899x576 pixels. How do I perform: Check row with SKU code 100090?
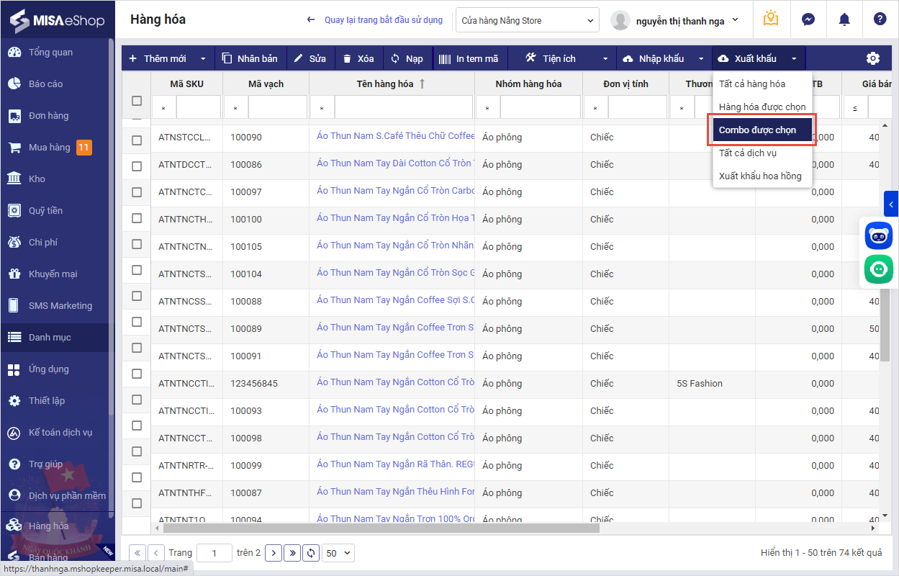point(137,140)
